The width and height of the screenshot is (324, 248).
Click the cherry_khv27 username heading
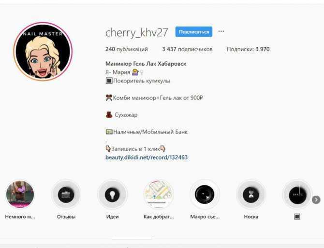coord(136,33)
